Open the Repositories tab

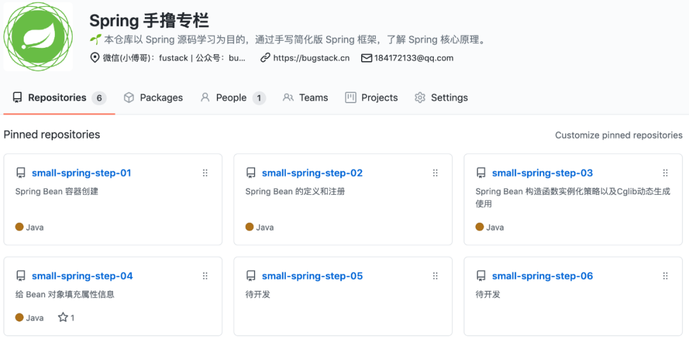pyautogui.click(x=57, y=97)
